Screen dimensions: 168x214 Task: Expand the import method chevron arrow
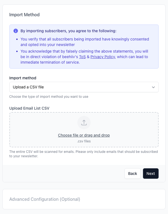pos(153,87)
